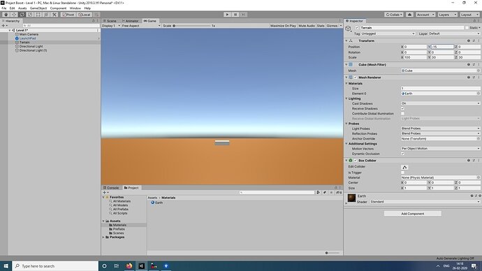Toggle Maximize On Play

coord(283,26)
